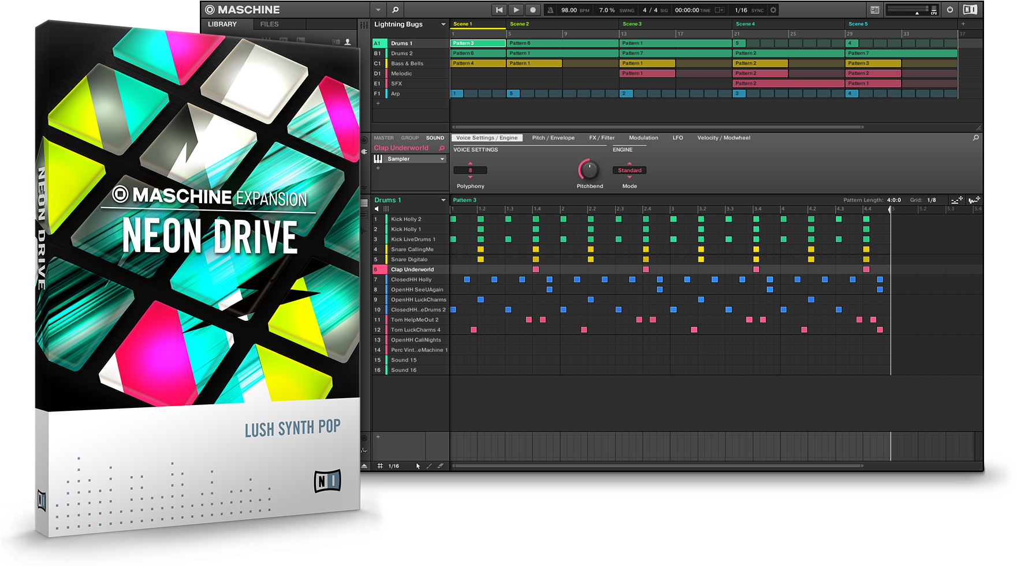Open the LFO page

(x=677, y=138)
